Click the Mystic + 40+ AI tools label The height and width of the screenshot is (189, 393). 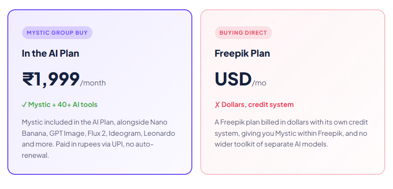point(63,105)
